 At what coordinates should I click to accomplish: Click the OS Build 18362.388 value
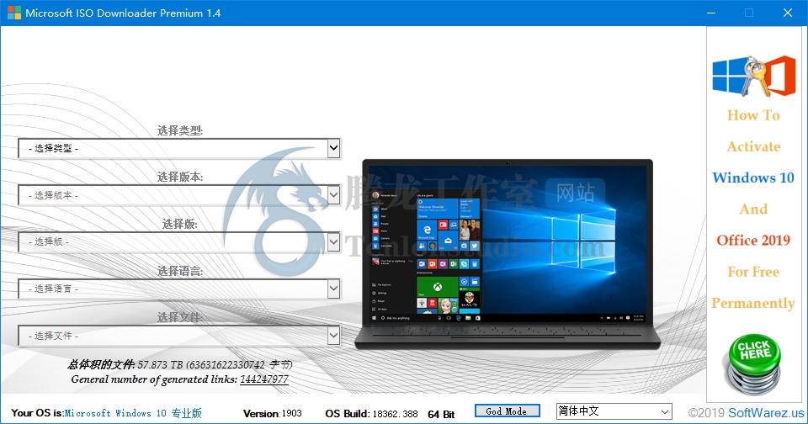click(x=395, y=414)
